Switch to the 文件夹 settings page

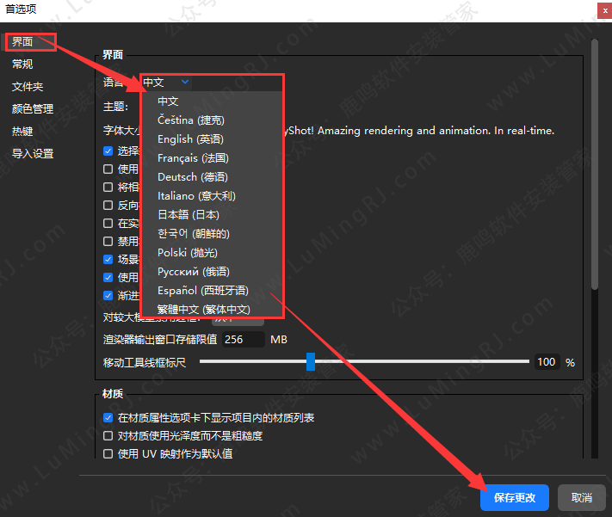point(28,87)
